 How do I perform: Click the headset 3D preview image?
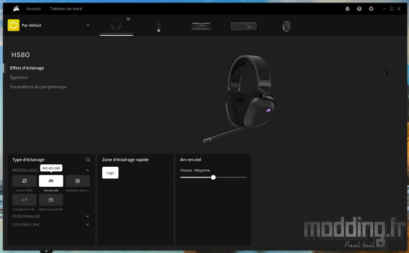click(x=240, y=99)
